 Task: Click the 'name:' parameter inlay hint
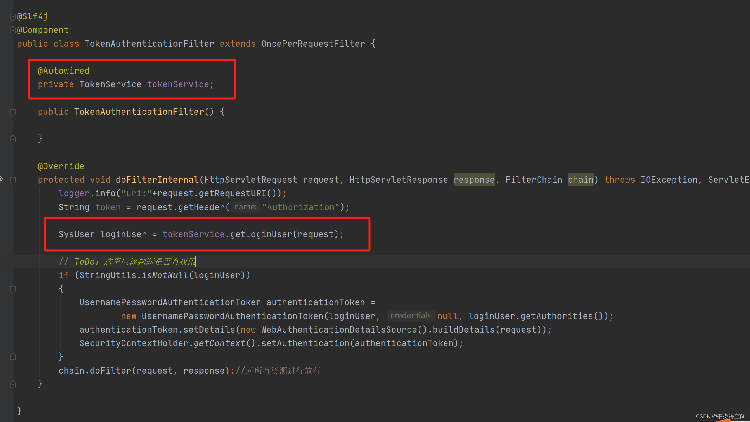(245, 207)
